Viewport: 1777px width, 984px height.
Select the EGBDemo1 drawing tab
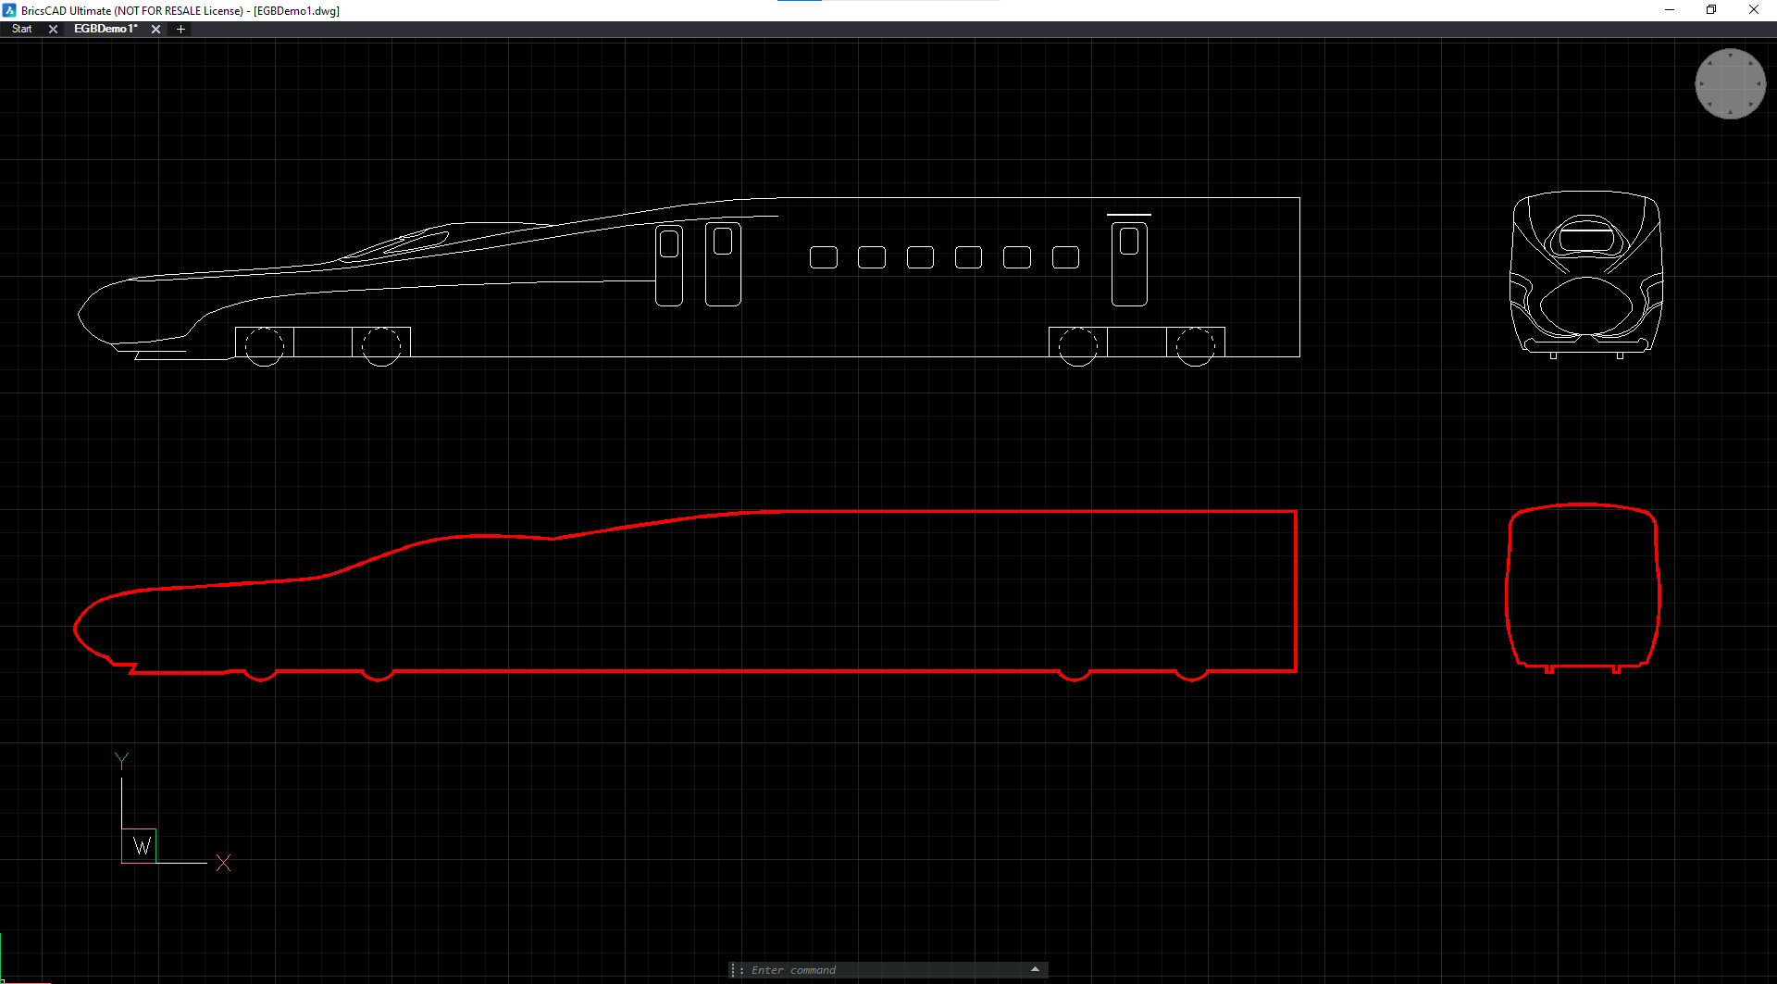pos(106,29)
